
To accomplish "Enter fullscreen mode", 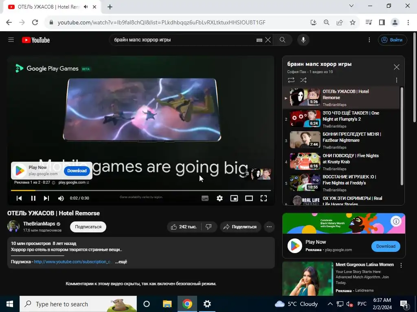I will point(263,198).
